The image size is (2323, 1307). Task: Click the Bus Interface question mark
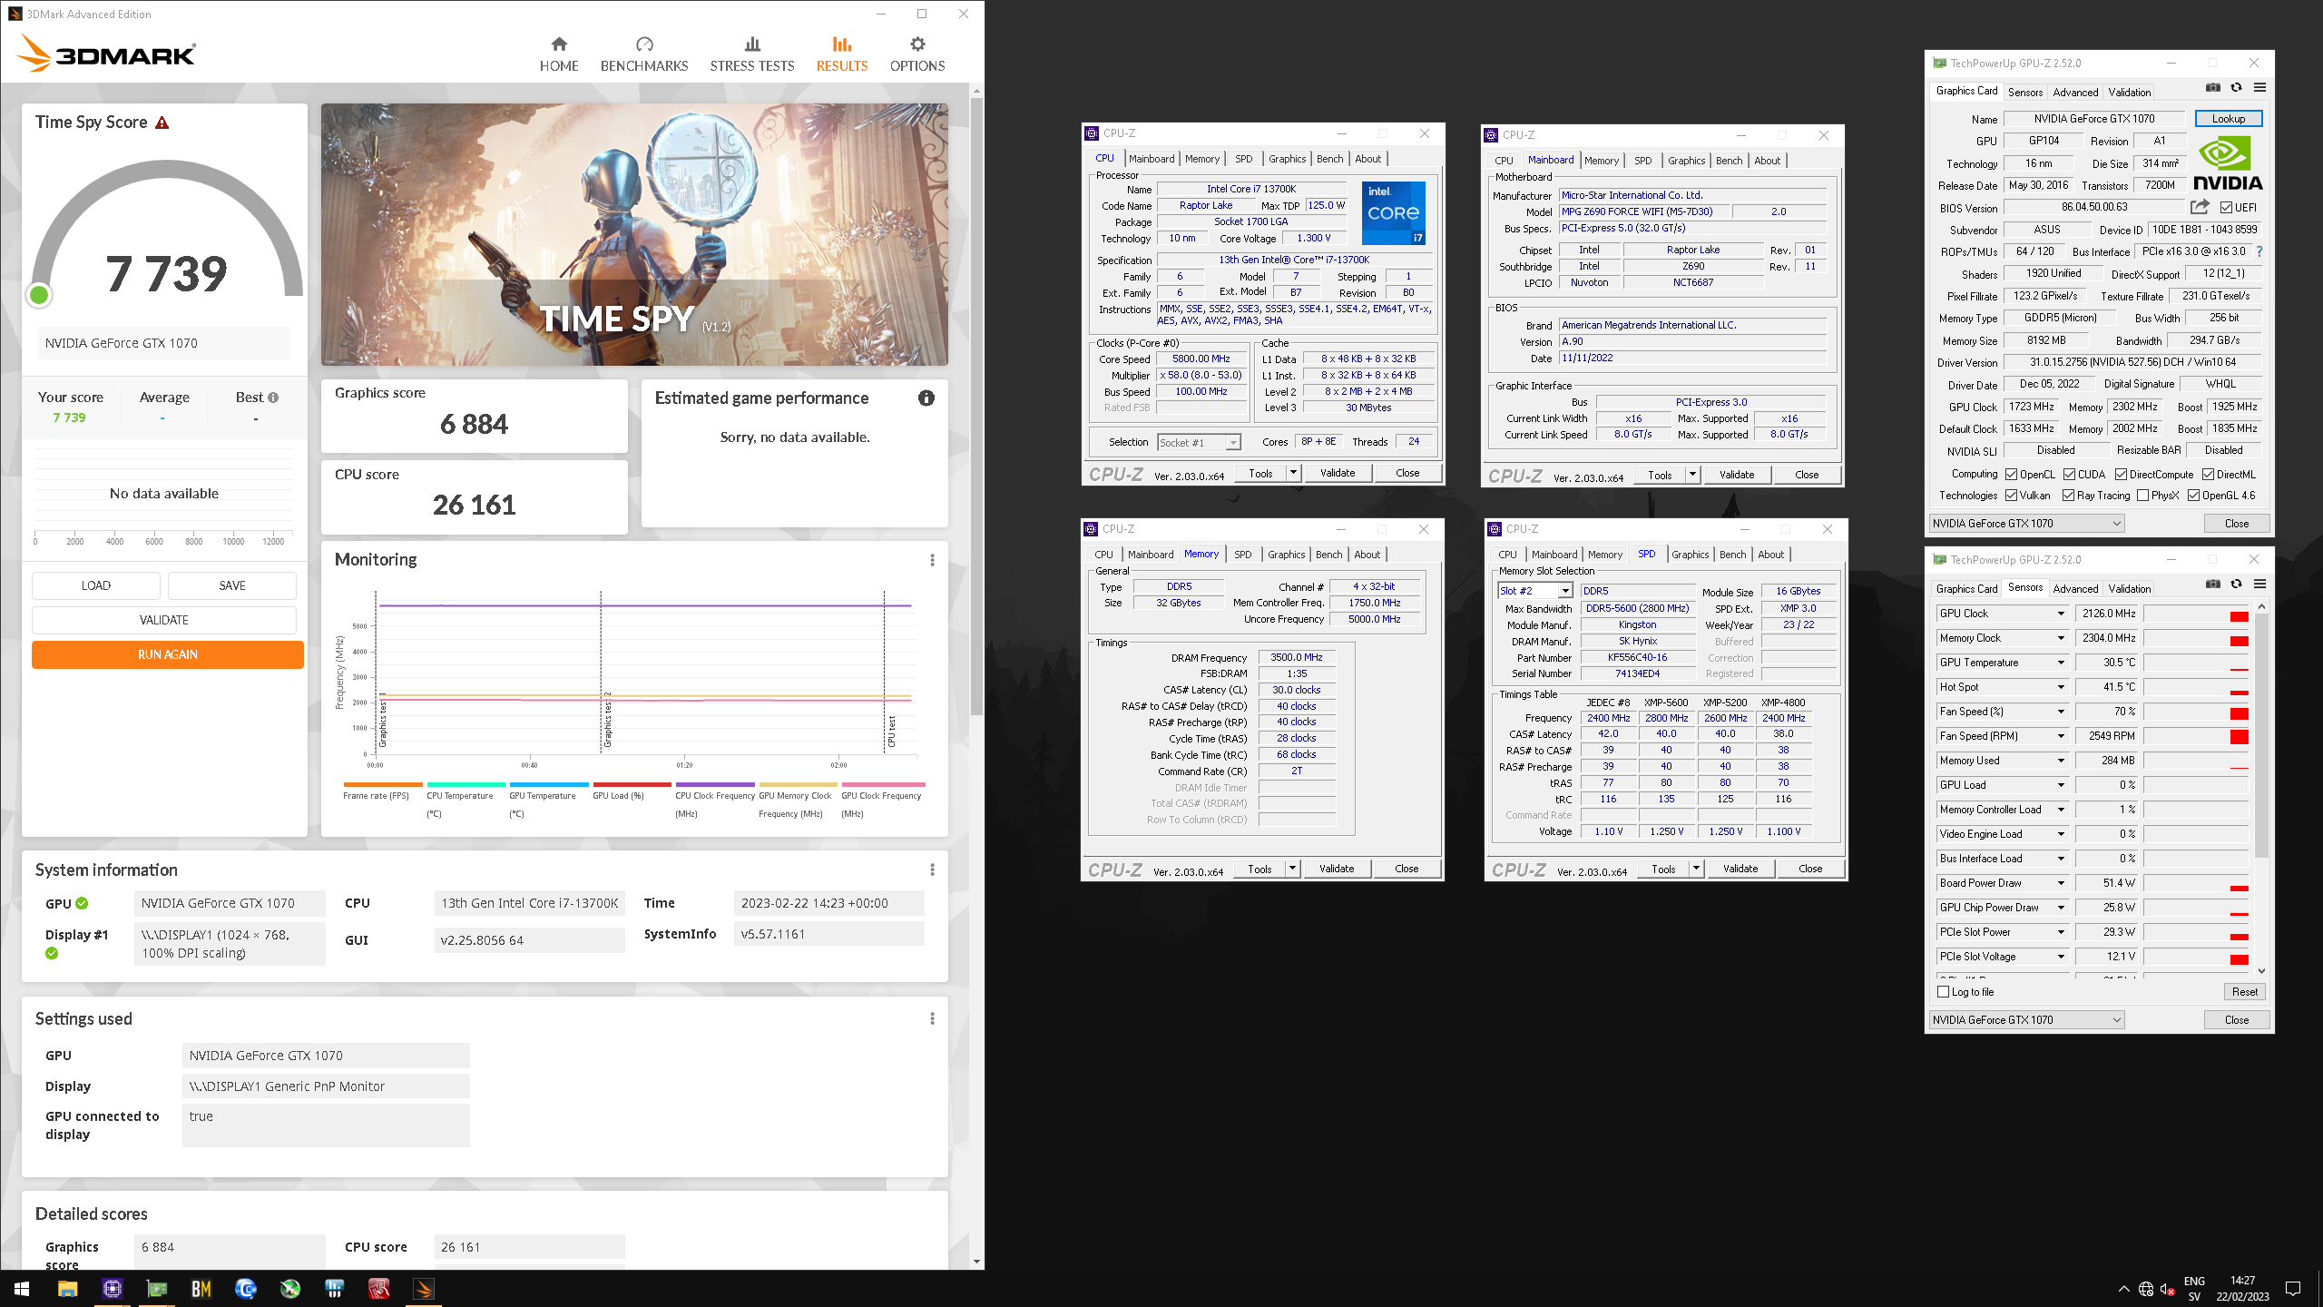(2259, 251)
